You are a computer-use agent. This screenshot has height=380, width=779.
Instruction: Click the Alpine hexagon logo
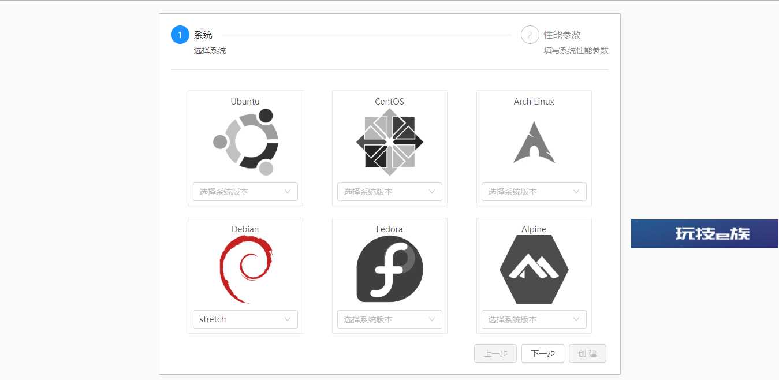[534, 270]
